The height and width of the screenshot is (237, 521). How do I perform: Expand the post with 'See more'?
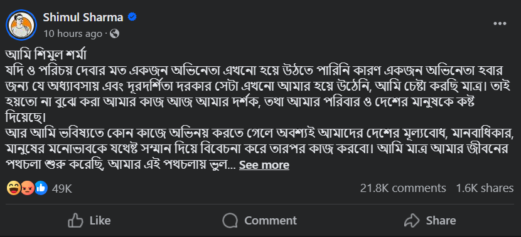click(x=264, y=165)
